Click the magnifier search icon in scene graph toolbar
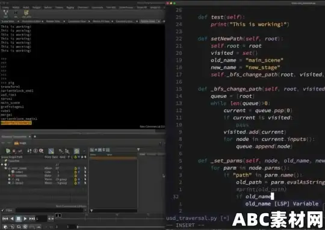Viewport: 325px width, 230px height. click(x=42, y=151)
